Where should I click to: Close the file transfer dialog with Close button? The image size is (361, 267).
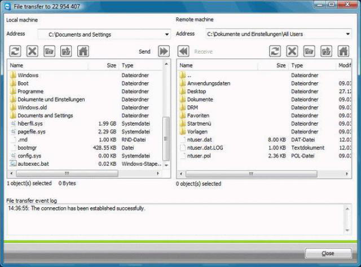coord(328,253)
